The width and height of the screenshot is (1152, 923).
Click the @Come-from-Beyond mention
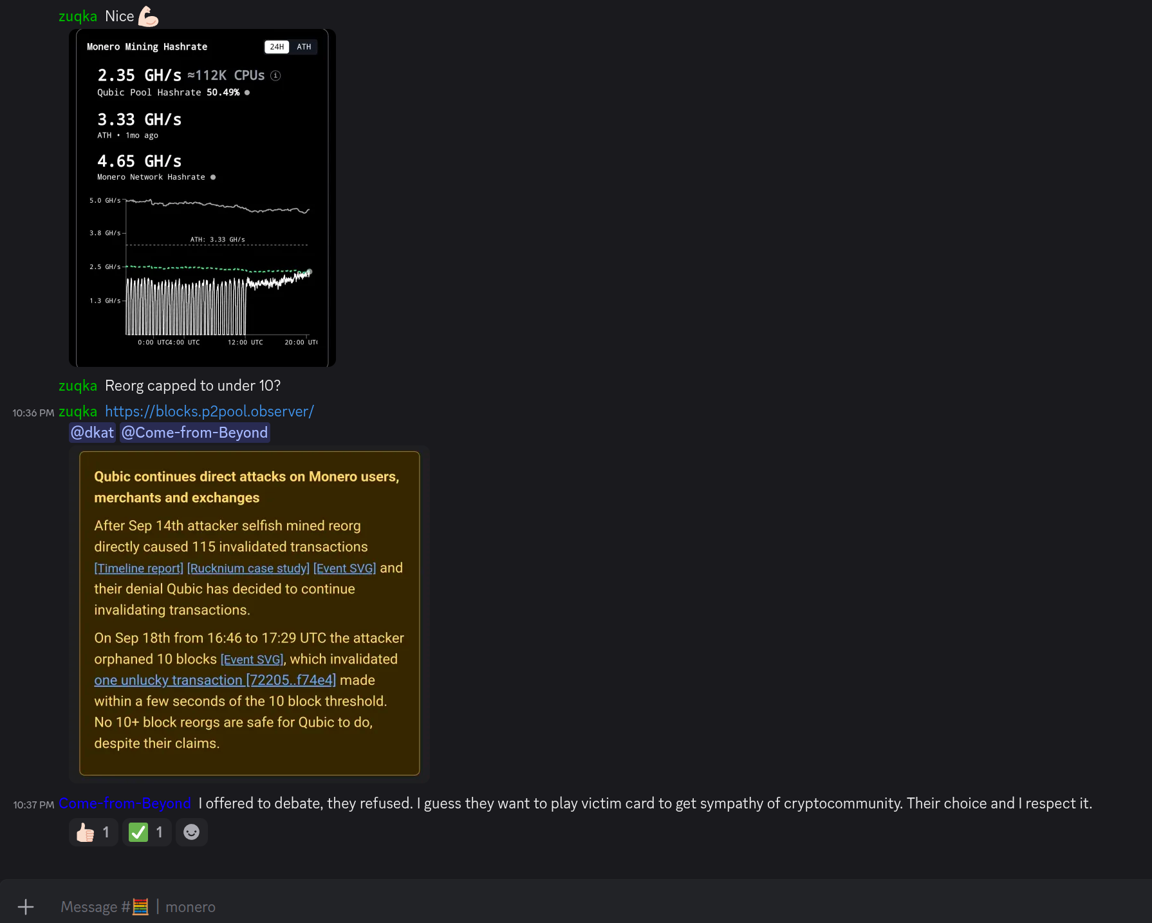point(194,433)
